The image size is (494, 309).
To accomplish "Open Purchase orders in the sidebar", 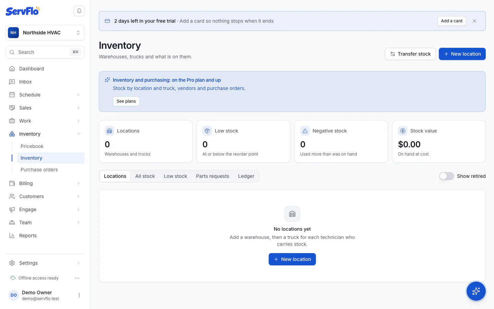I will 51,170.
